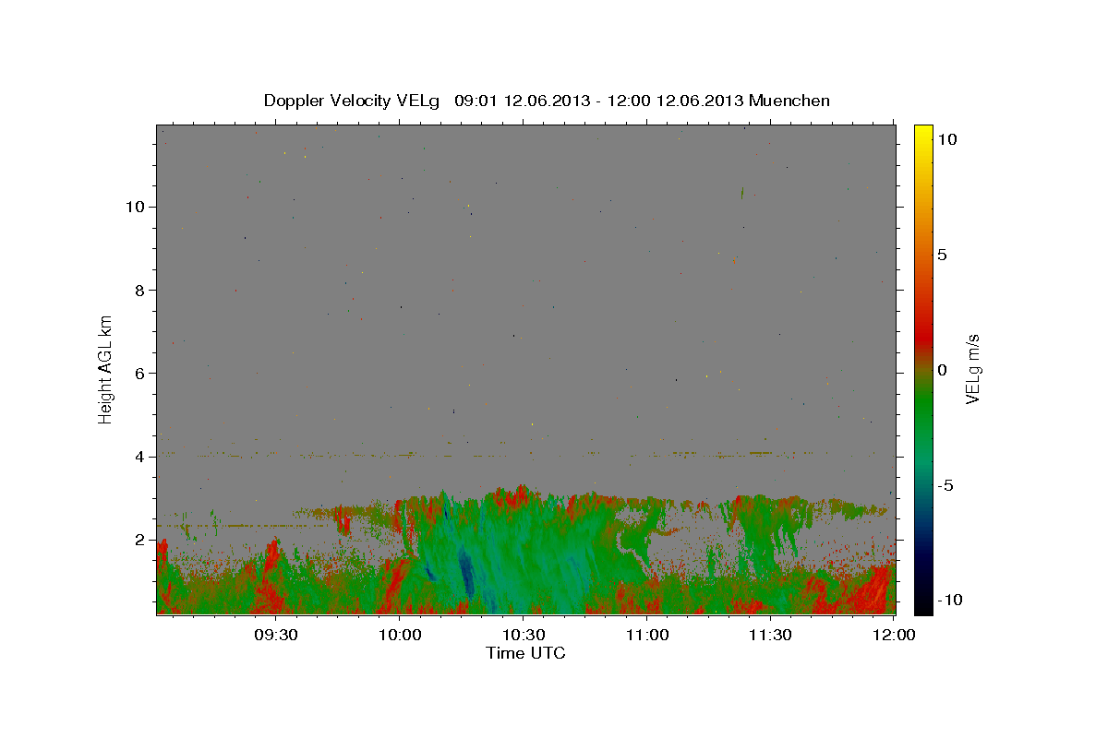Image resolution: width=1108 pixels, height=738 pixels.
Task: Click the colorbar label '10' at top
Action: pyautogui.click(x=947, y=139)
